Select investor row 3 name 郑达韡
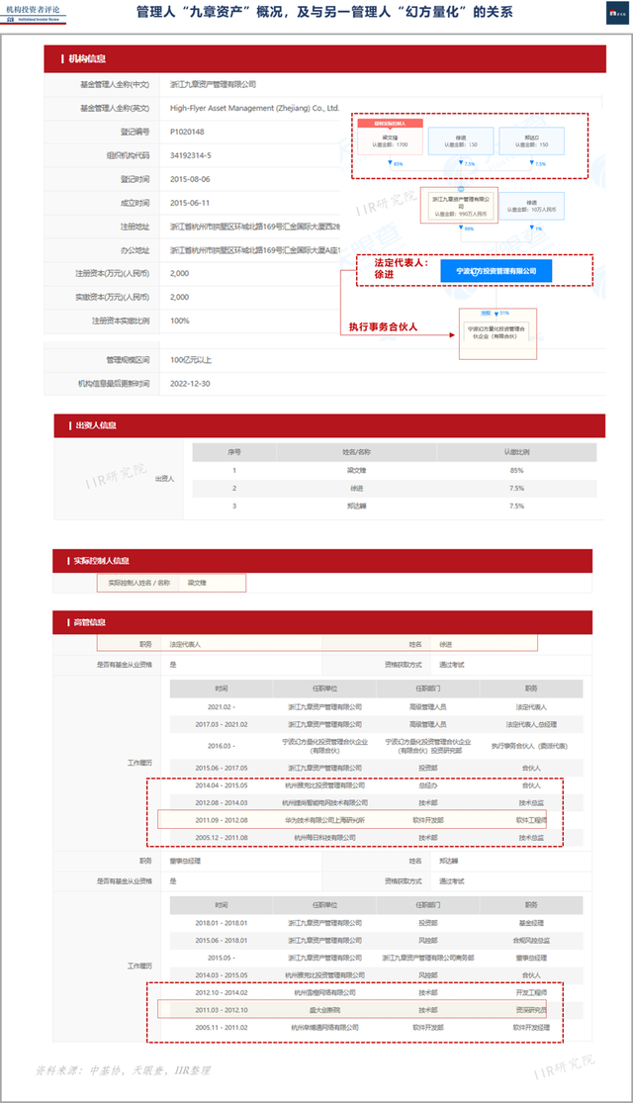The height and width of the screenshot is (1103, 633). point(357,506)
